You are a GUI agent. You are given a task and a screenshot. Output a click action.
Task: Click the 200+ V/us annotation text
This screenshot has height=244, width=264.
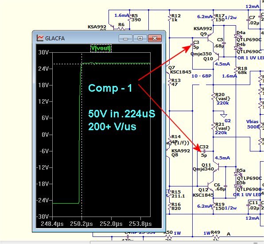pyautogui.click(x=112, y=127)
